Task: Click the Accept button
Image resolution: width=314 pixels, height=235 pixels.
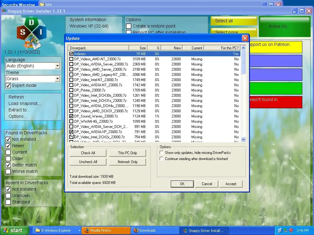Action: pos(231,184)
